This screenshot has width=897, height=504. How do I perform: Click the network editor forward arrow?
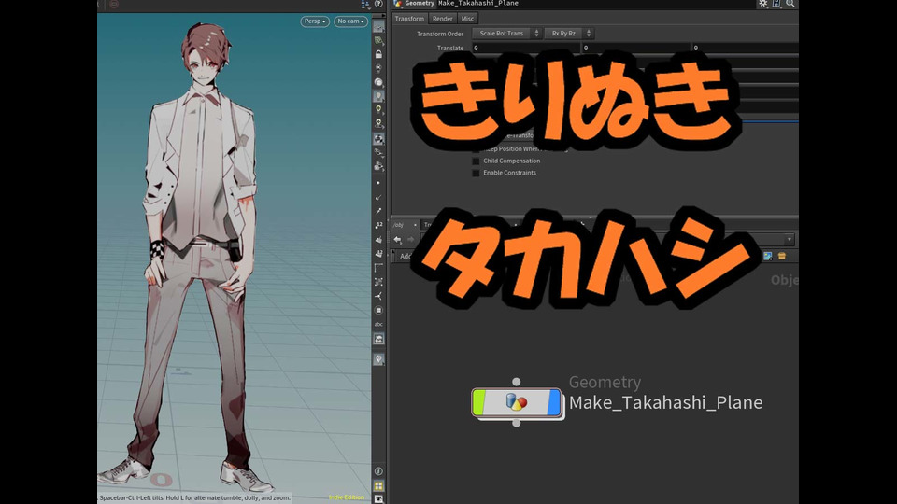pyautogui.click(x=411, y=240)
